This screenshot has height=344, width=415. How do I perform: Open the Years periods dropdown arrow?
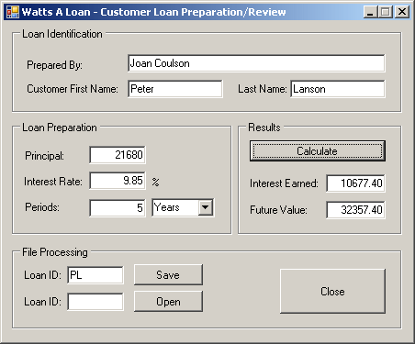click(206, 207)
